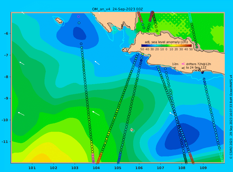Click longitude label 103 on the x-axis

click(x=75, y=168)
